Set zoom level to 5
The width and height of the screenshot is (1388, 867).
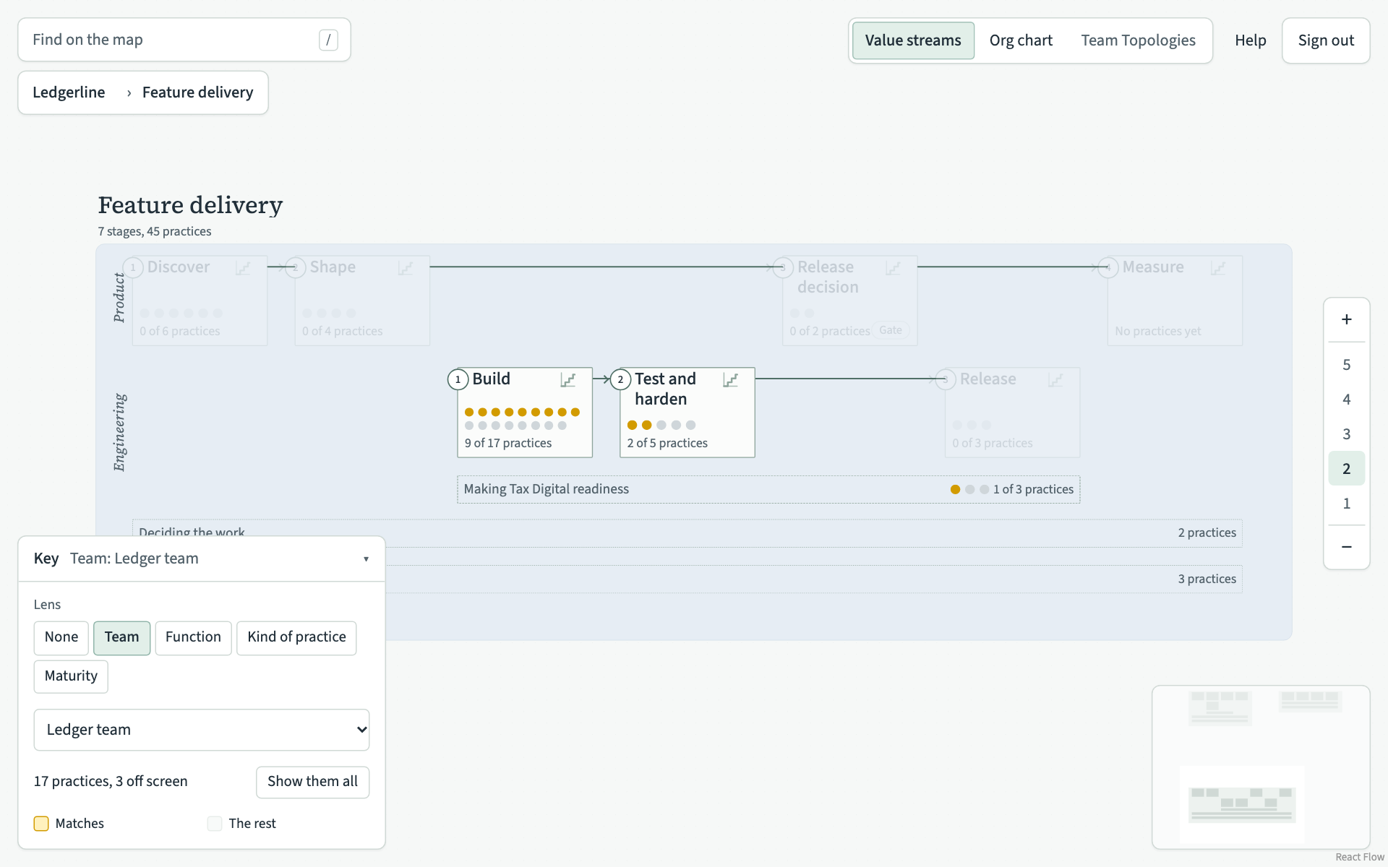tap(1347, 365)
